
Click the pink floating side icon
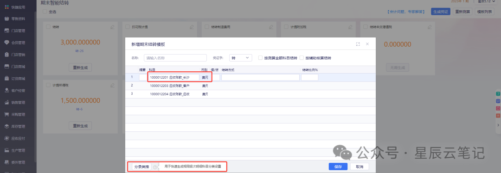(x=498, y=108)
